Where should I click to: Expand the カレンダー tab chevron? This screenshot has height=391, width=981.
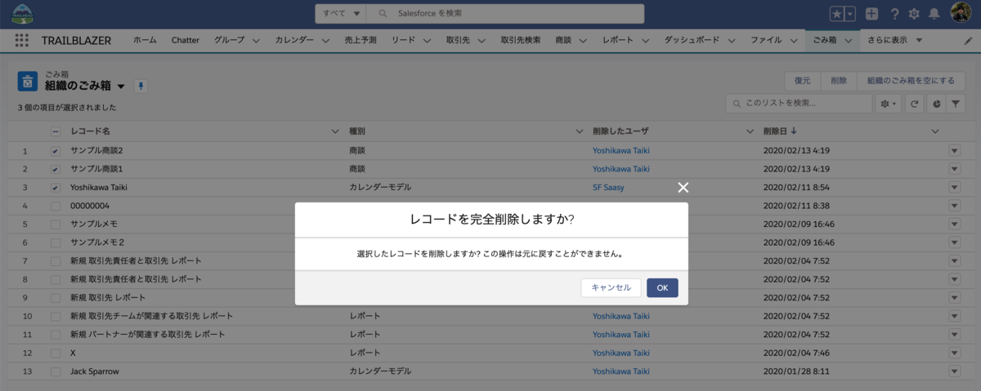[325, 40]
